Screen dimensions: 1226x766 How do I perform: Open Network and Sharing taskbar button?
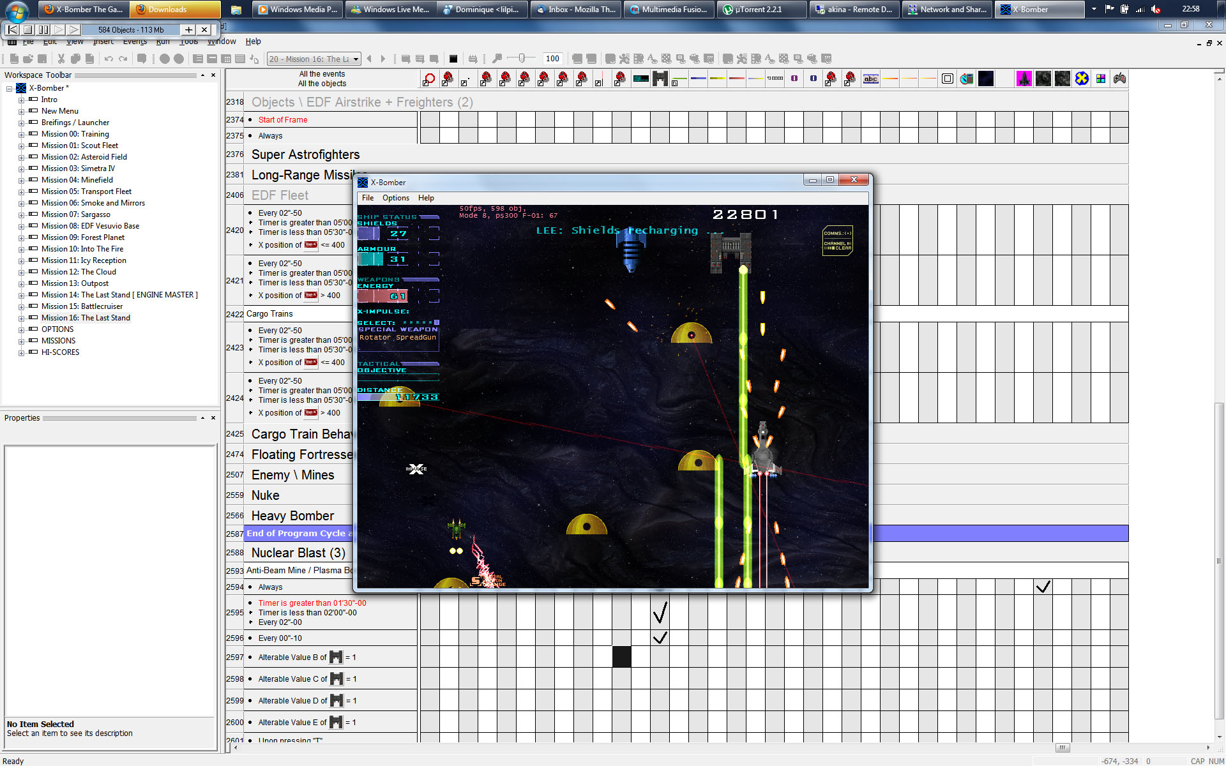tap(948, 10)
